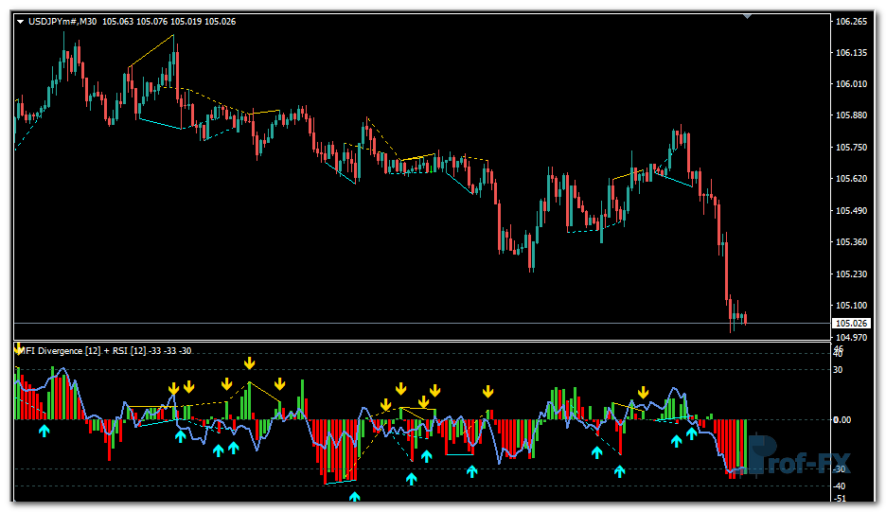Click the tall green histogram bar near Prof-FX
Screen dimensions: 886x512
click(745, 445)
